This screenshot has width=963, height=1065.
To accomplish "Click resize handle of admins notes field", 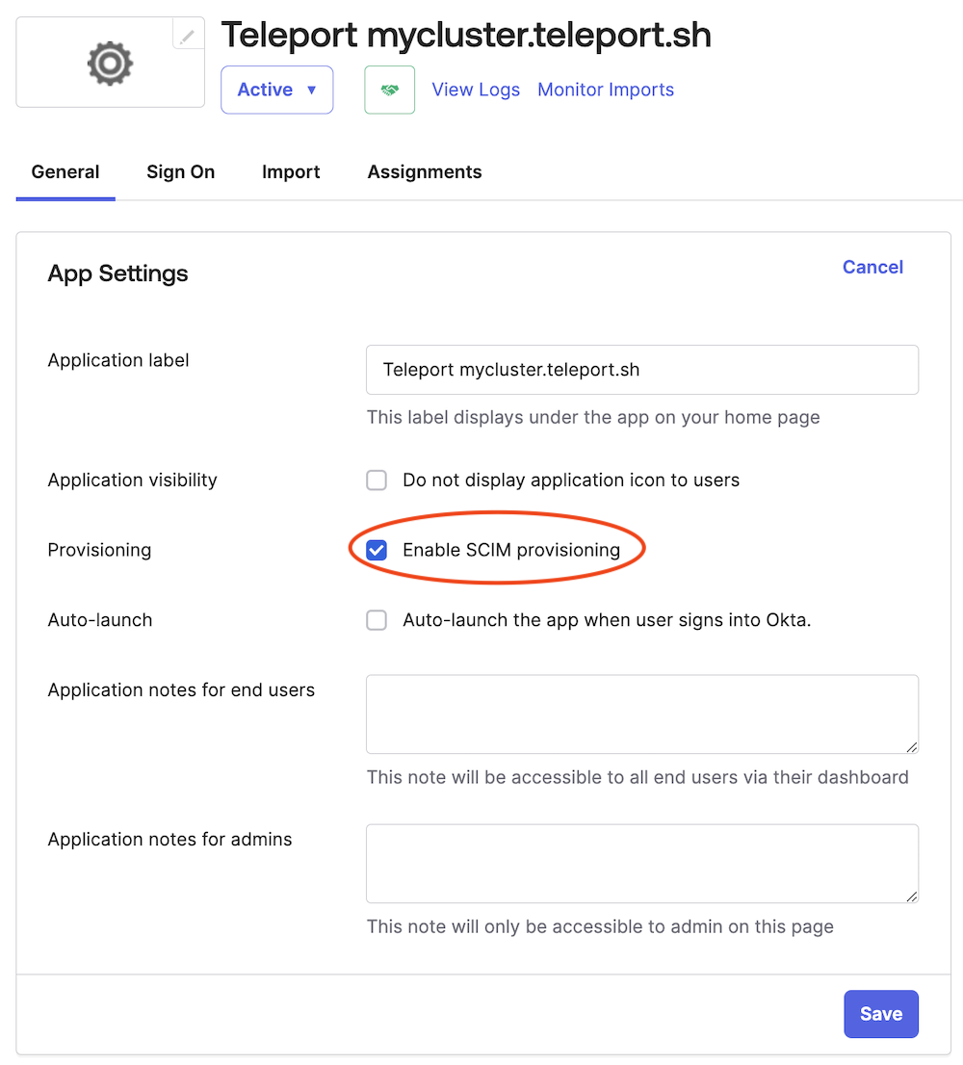I will click(911, 896).
